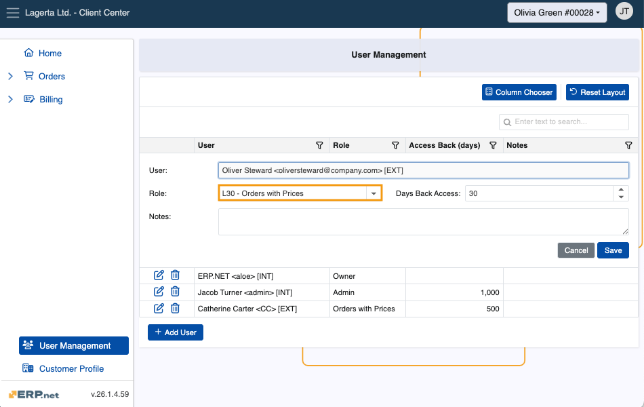This screenshot has width=644, height=407.
Task: Click the search magnifier icon
Action: (x=507, y=122)
